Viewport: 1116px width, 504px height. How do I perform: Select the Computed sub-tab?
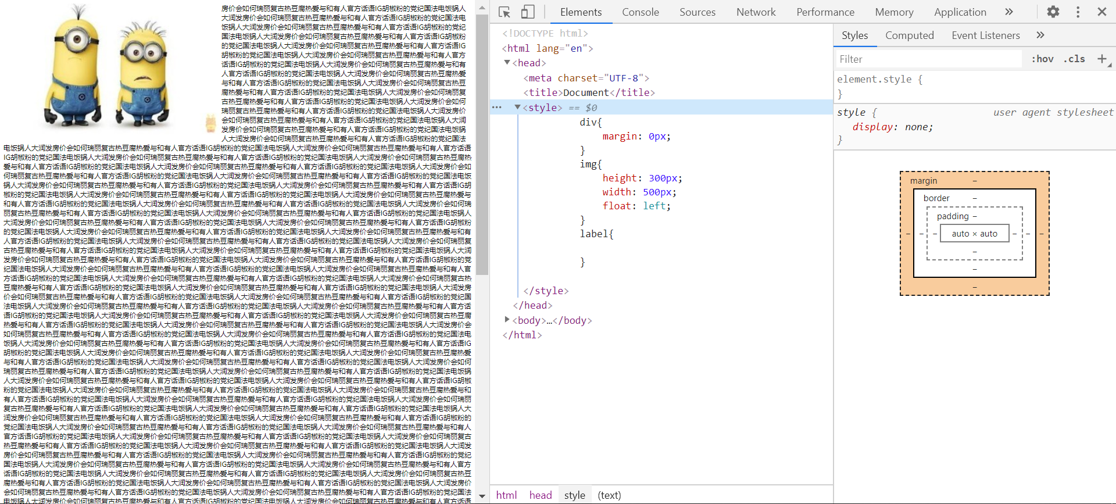pyautogui.click(x=910, y=35)
